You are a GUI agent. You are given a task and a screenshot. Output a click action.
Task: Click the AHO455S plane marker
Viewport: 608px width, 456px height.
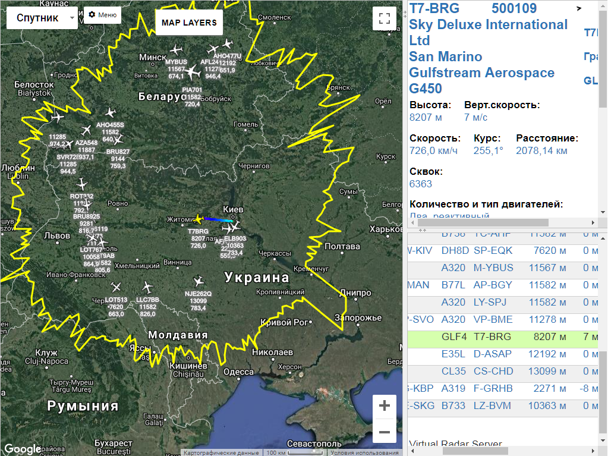[x=110, y=113]
